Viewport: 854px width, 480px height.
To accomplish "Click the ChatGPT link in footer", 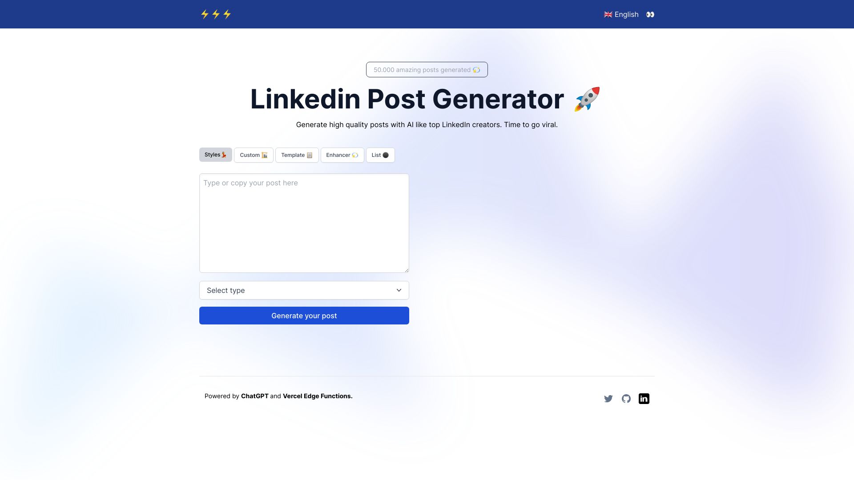I will click(x=254, y=396).
